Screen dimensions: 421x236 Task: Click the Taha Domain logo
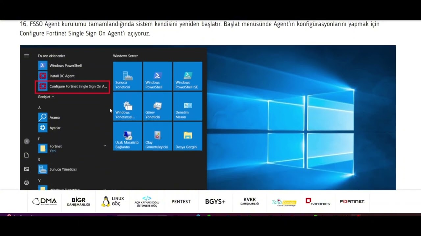point(284,203)
